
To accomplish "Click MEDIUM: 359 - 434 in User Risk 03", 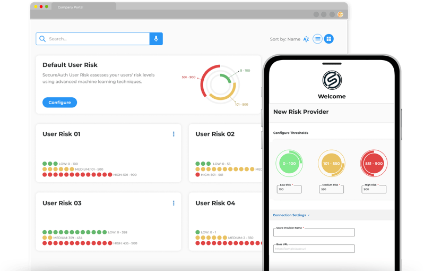I will [x=67, y=238].
